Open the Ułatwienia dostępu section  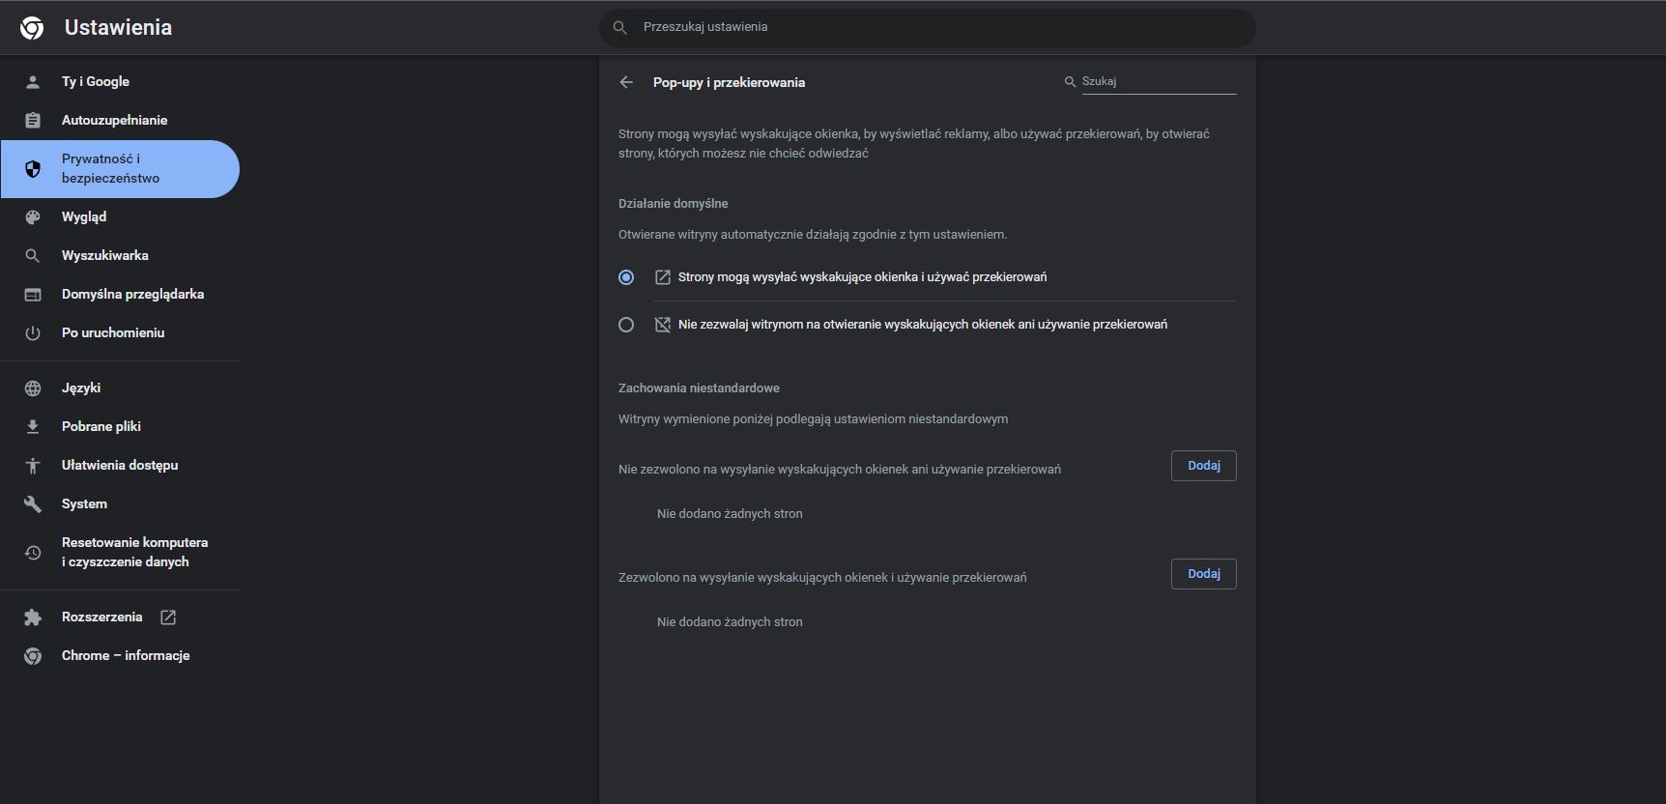[121, 466]
